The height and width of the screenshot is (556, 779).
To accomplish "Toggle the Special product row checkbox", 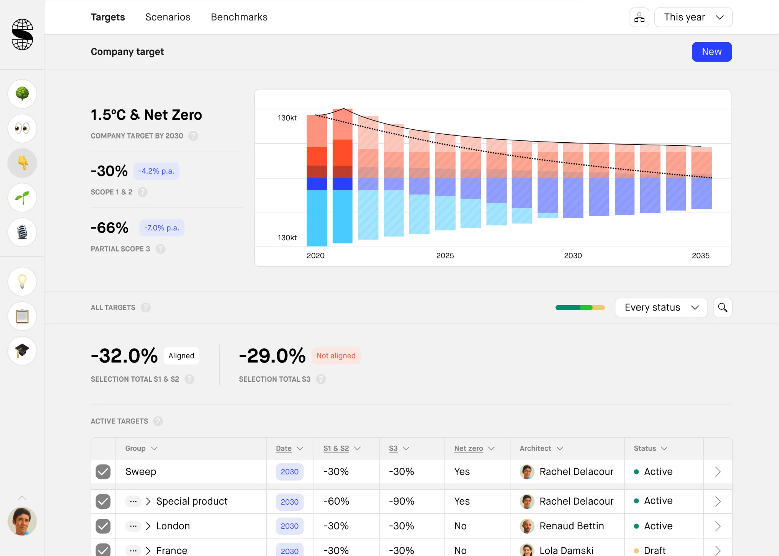I will point(103,502).
